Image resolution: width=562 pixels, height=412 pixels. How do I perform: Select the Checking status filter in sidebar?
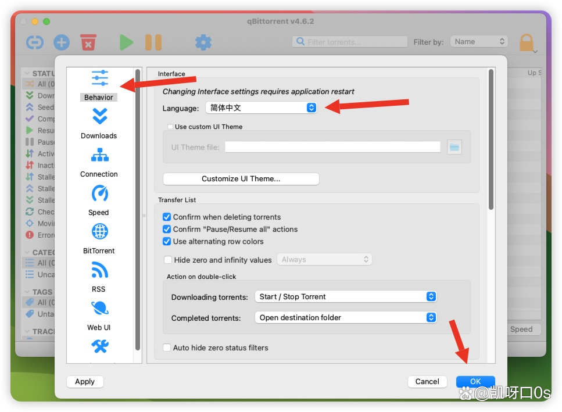40,212
